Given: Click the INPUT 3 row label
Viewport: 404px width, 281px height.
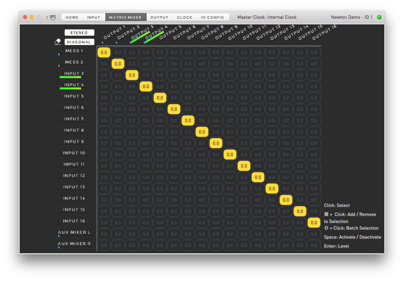Looking at the screenshot, I should tap(74, 74).
